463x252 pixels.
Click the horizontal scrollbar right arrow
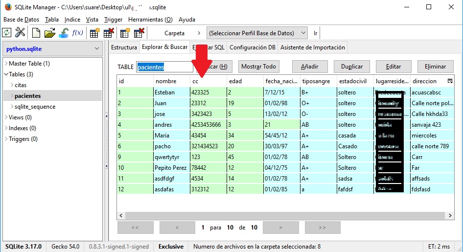[x=450, y=215]
